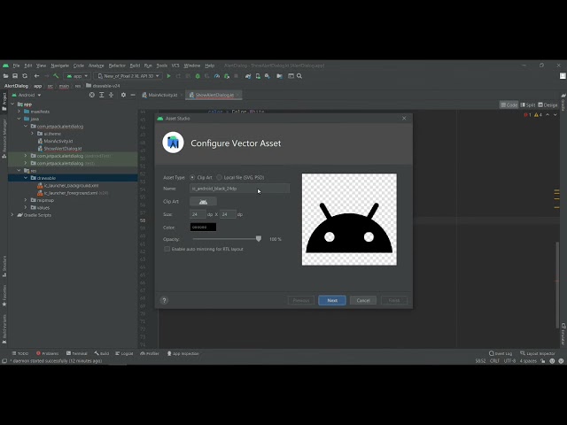Click the black Color swatch field

(203, 227)
